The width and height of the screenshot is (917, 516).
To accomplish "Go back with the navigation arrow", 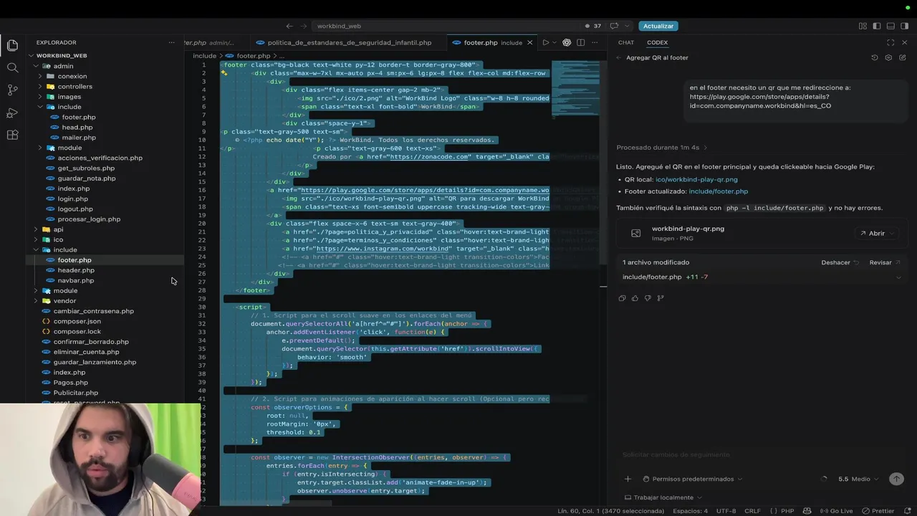I will pos(289,26).
